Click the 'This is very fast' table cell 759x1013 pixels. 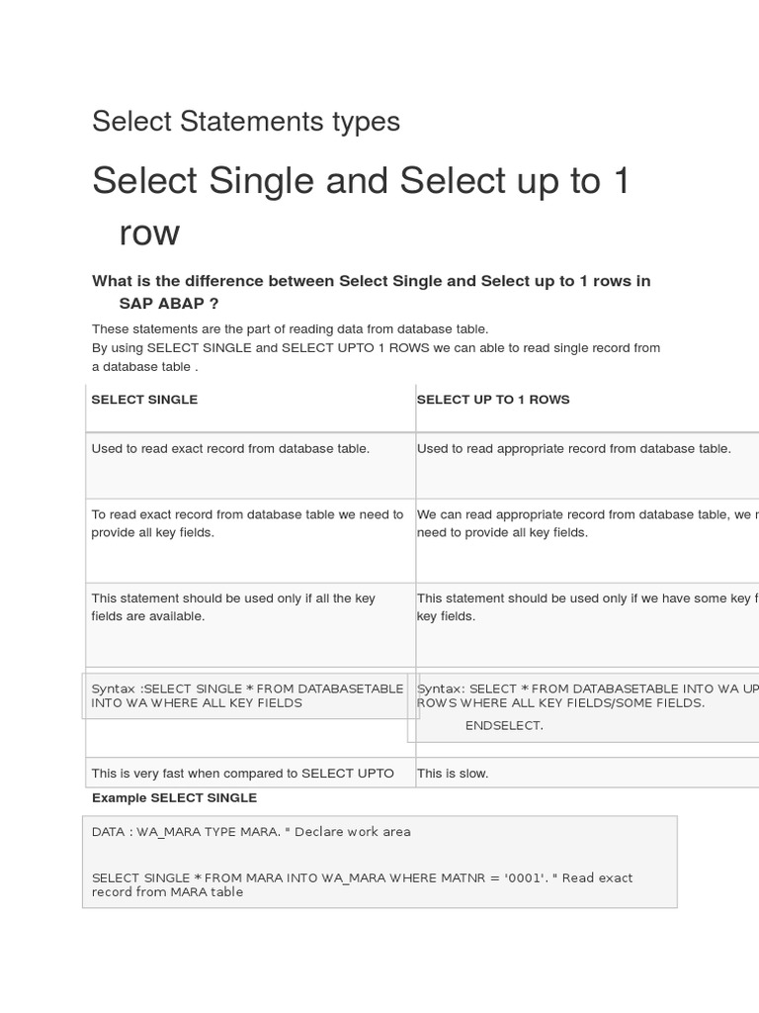(242, 774)
